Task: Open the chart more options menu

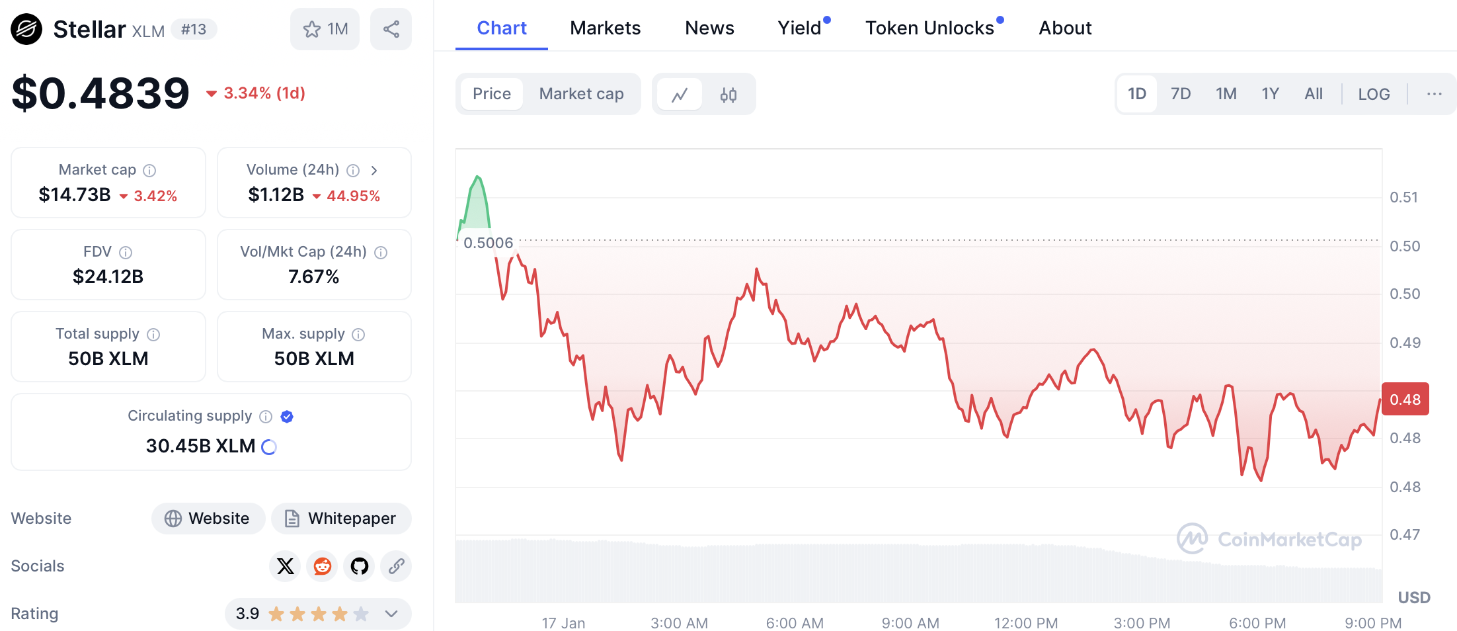Action: pos(1434,94)
